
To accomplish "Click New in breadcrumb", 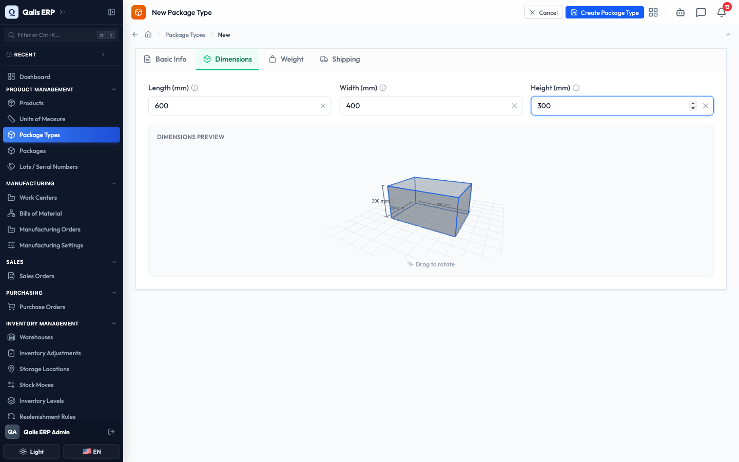I will 224,35.
